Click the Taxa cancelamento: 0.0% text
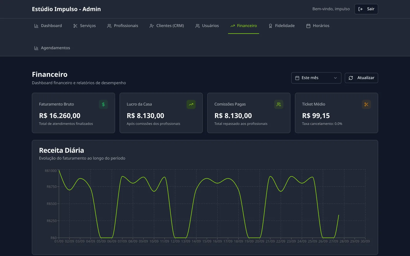The height and width of the screenshot is (256, 410). [x=322, y=124]
